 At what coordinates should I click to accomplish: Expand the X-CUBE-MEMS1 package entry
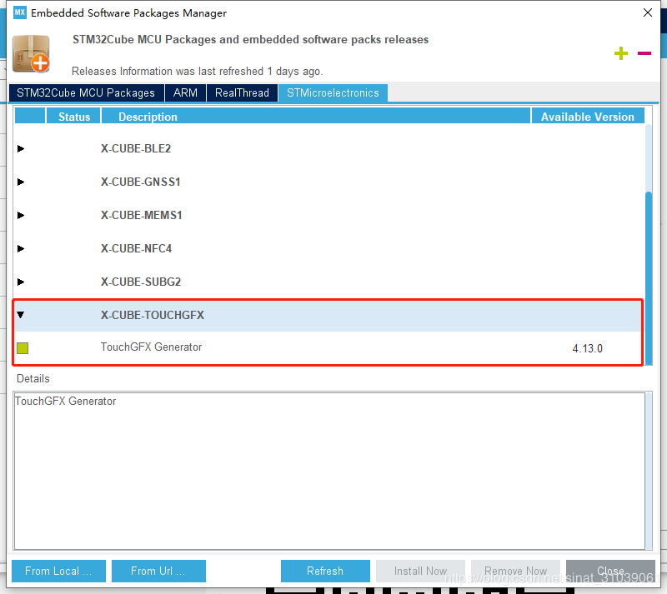click(x=20, y=215)
